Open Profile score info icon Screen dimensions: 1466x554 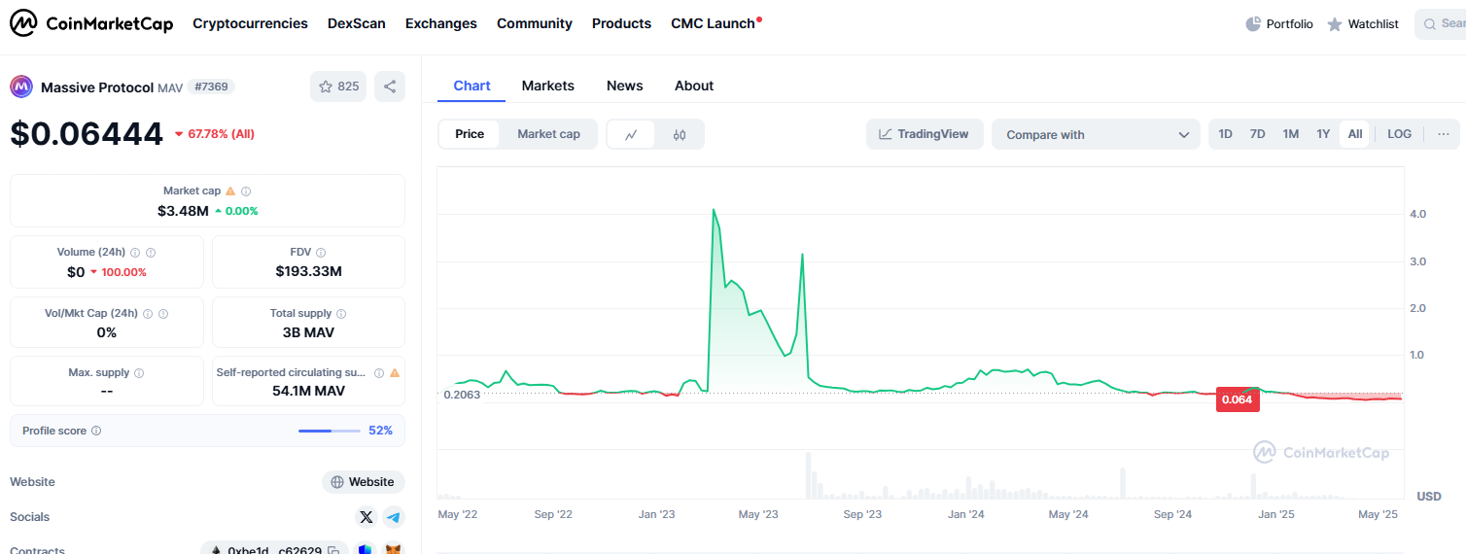(96, 431)
